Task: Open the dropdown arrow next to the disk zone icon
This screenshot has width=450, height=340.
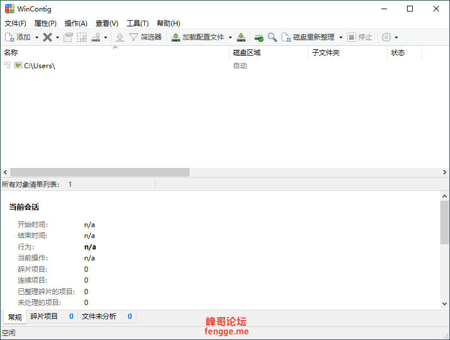Action: click(105, 37)
